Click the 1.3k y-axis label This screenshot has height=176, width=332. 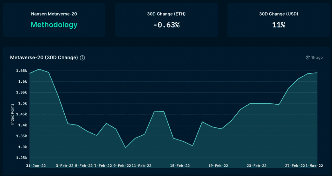tap(23, 147)
